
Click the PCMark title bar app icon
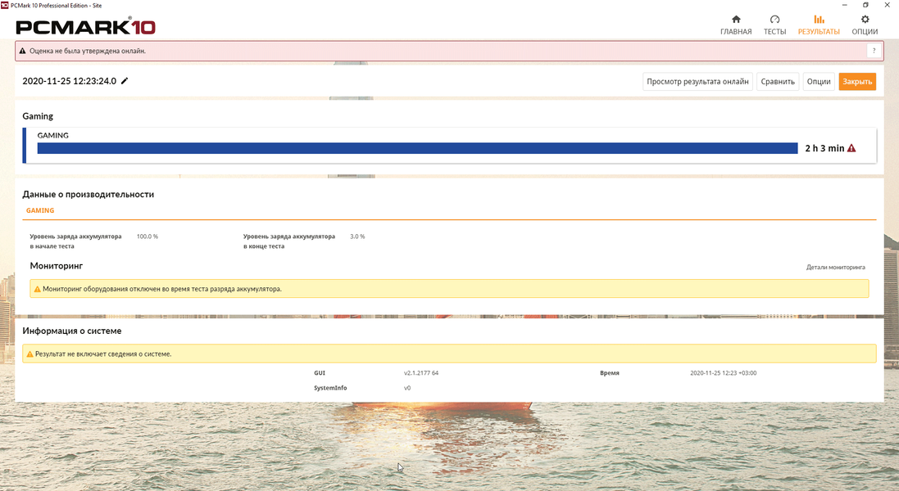5,5
